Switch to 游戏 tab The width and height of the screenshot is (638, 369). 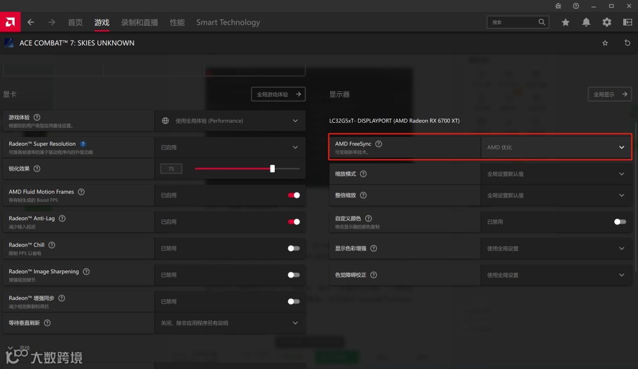pyautogui.click(x=102, y=22)
